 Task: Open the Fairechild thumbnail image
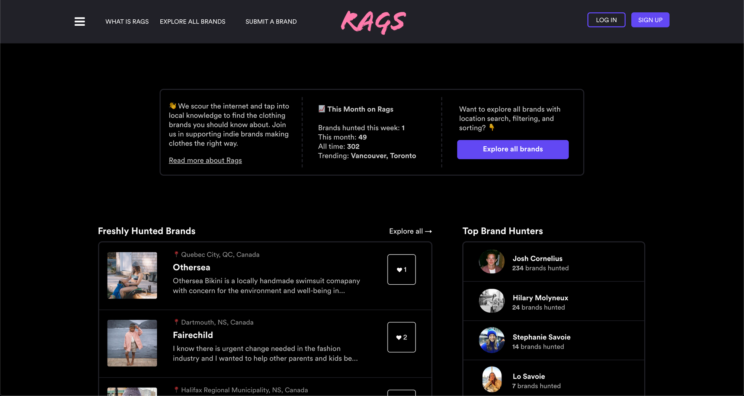pos(132,343)
